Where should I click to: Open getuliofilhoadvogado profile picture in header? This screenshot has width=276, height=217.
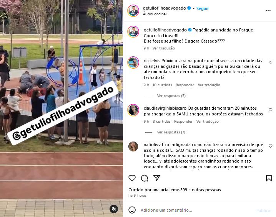[x=133, y=11]
